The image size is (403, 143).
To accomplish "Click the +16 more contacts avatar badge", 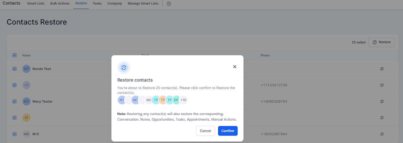I will pos(183,100).
